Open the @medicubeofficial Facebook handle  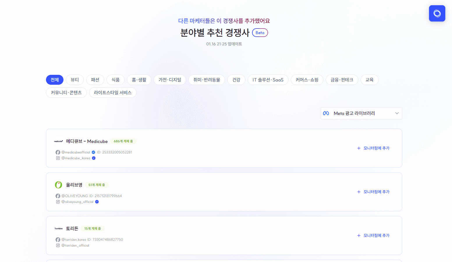tap(76, 152)
